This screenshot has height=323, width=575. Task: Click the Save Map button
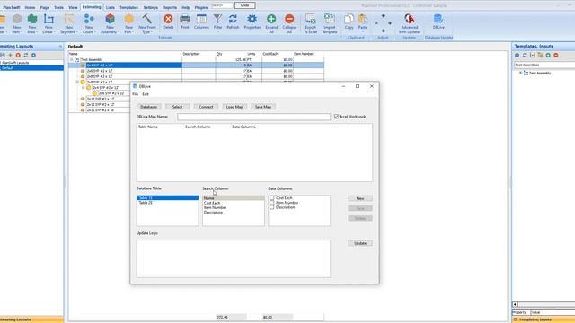click(x=263, y=107)
